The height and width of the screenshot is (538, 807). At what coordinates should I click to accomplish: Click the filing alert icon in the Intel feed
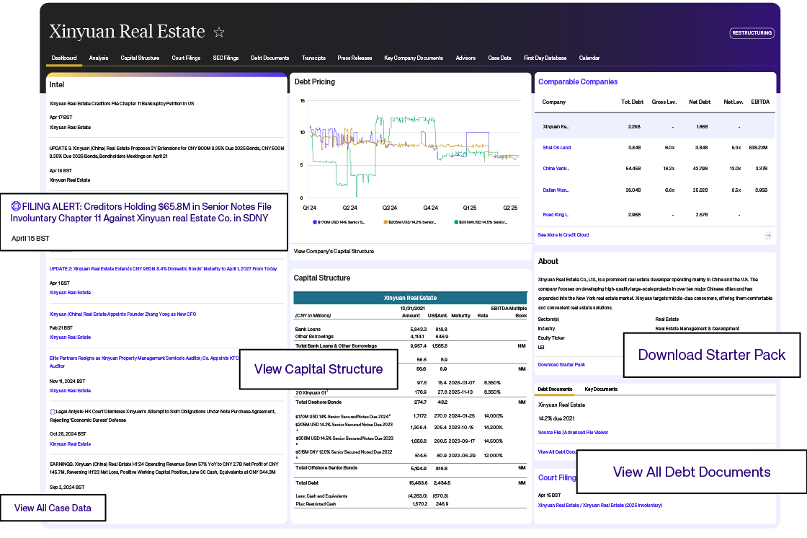[x=16, y=206]
